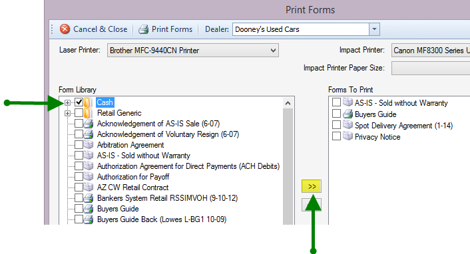Click document icon beside Privacy Notice
Screen dimensions: 470x254
click(348, 136)
